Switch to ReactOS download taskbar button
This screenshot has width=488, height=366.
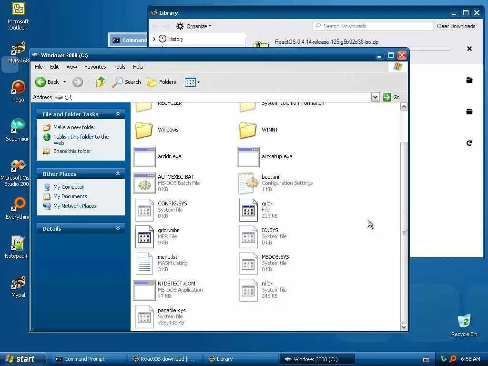click(x=164, y=359)
